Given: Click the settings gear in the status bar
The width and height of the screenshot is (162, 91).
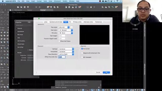Looking at the screenshot, I should 144,90.
